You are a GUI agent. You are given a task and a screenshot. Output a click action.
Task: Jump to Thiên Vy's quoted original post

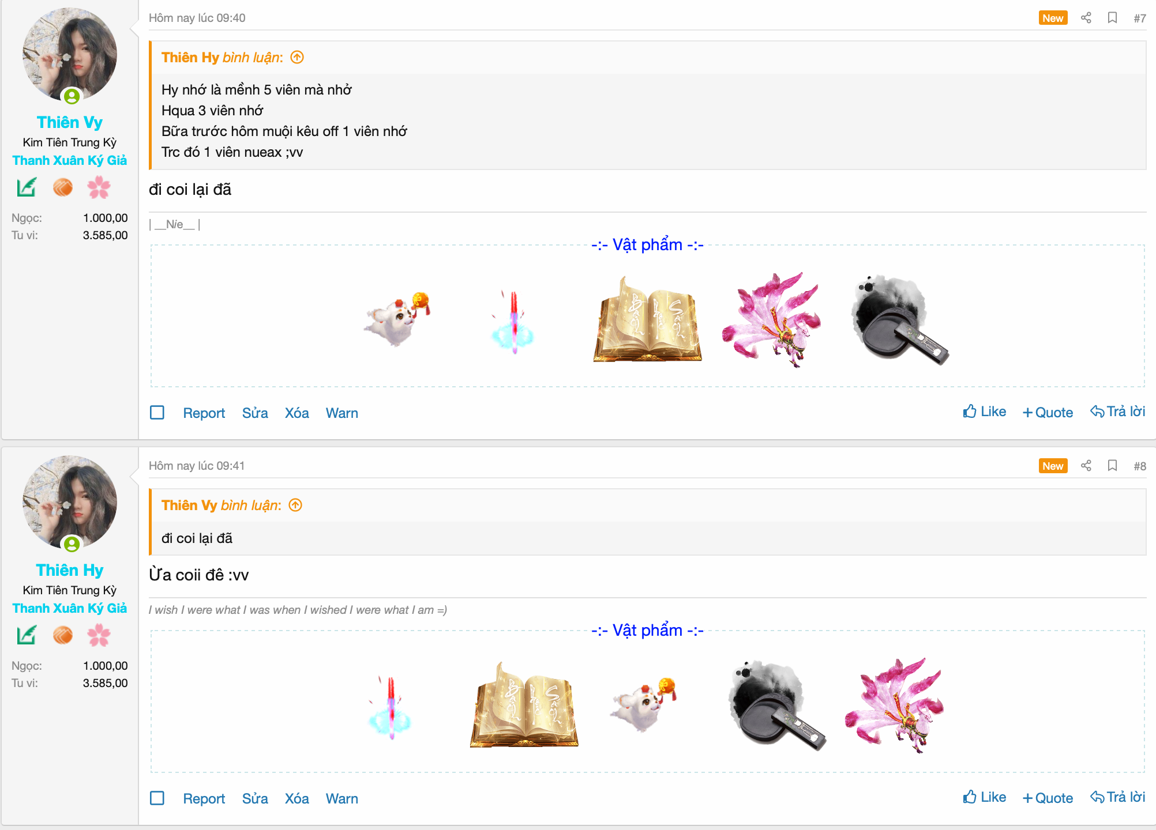click(295, 505)
